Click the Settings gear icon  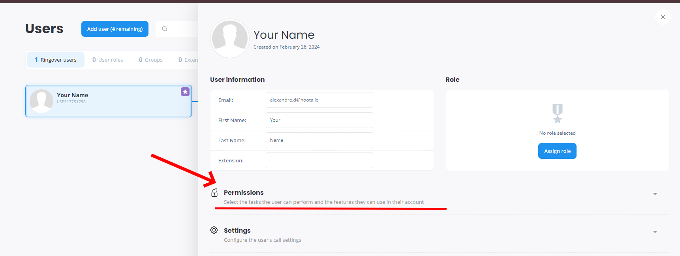214,230
